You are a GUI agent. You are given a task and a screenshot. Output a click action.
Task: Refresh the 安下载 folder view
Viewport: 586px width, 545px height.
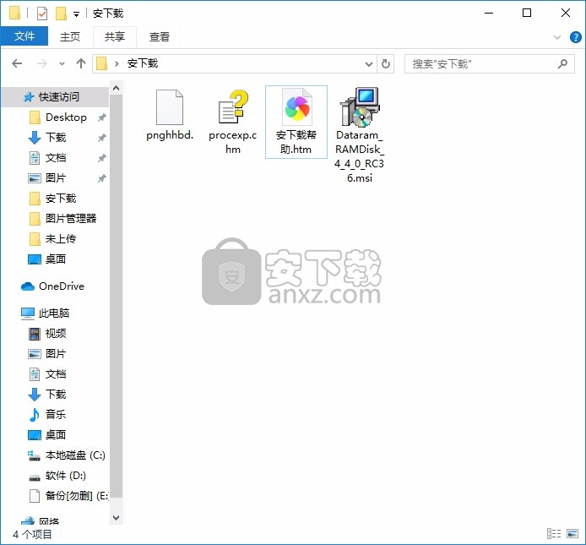point(386,64)
